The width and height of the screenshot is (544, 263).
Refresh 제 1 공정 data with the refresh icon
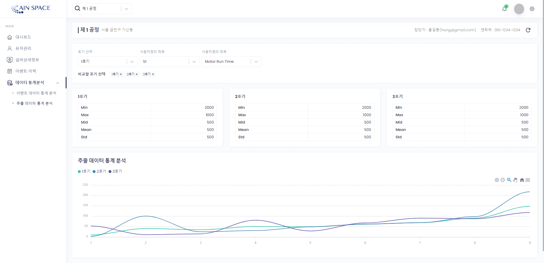point(528,30)
